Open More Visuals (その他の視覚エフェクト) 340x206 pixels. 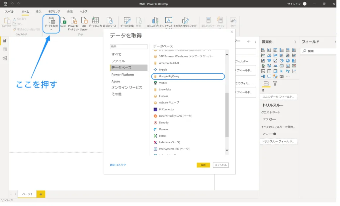(185, 22)
